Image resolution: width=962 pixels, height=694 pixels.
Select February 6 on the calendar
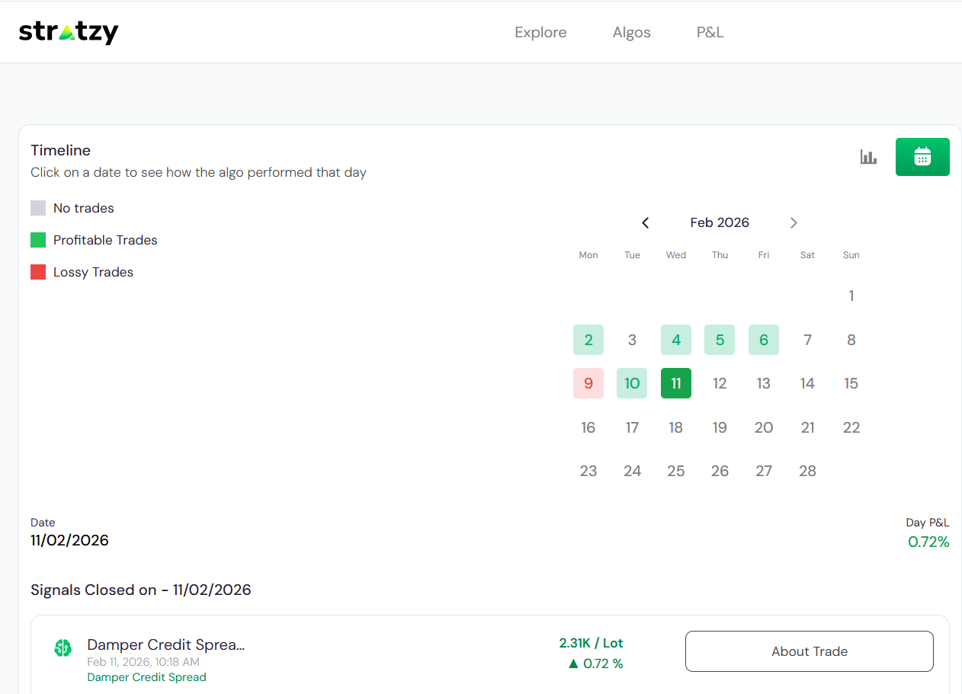click(763, 340)
